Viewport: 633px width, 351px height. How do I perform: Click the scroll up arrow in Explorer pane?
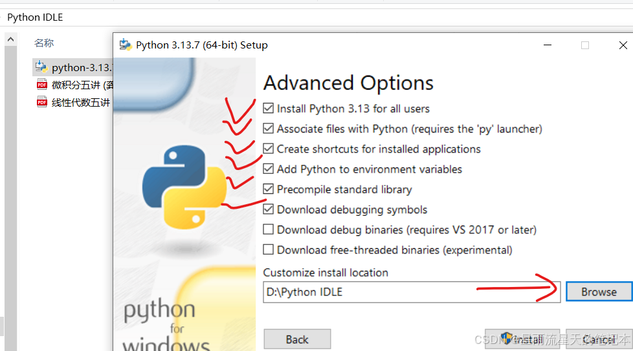pos(11,39)
